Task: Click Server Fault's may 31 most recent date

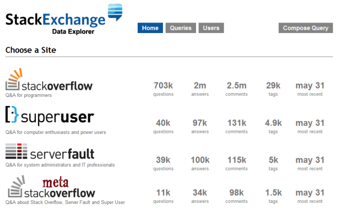Action: tap(310, 160)
